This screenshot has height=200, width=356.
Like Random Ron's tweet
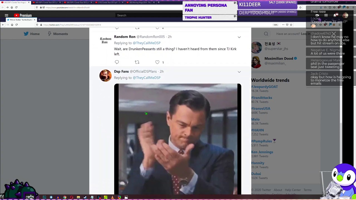click(157, 62)
